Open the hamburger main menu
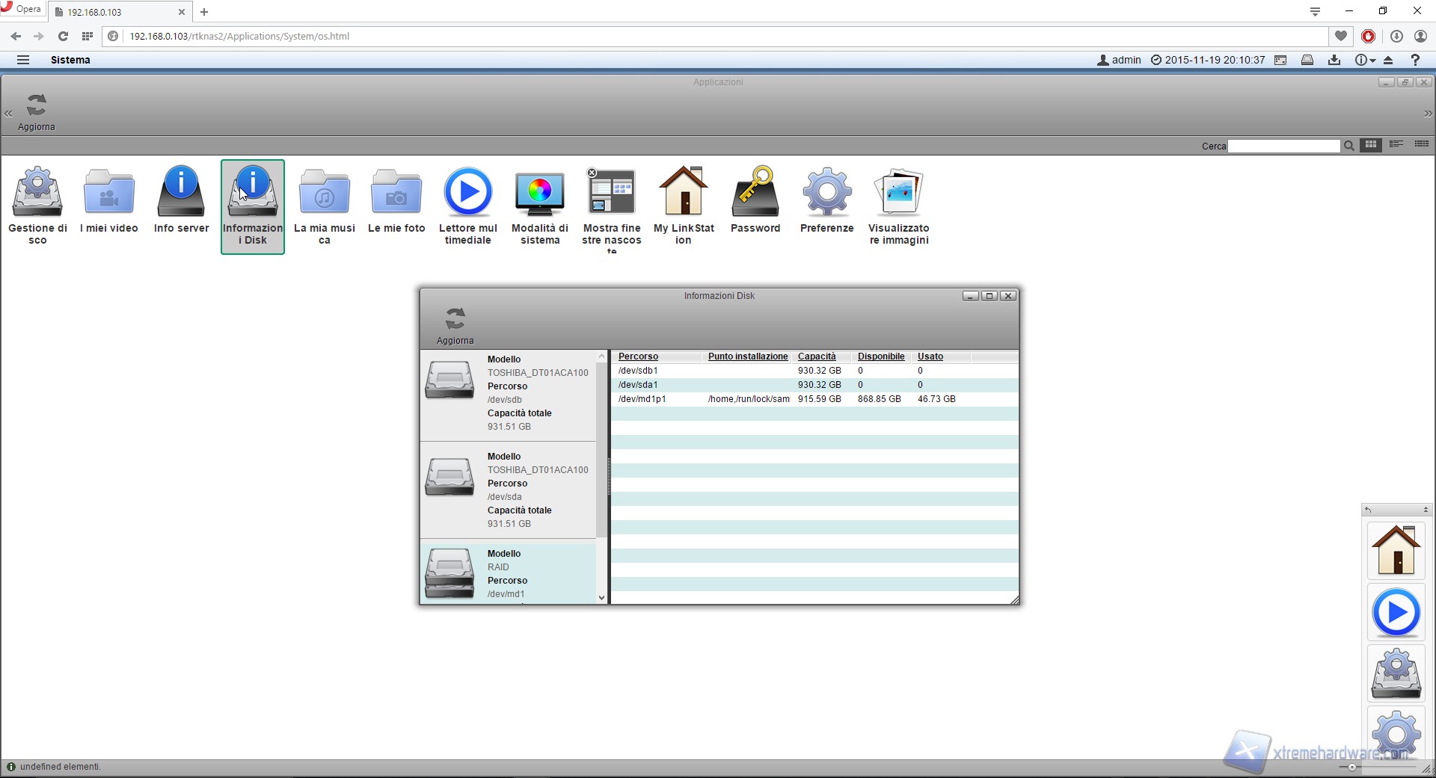Viewport: 1436px width, 778px height. pos(23,60)
